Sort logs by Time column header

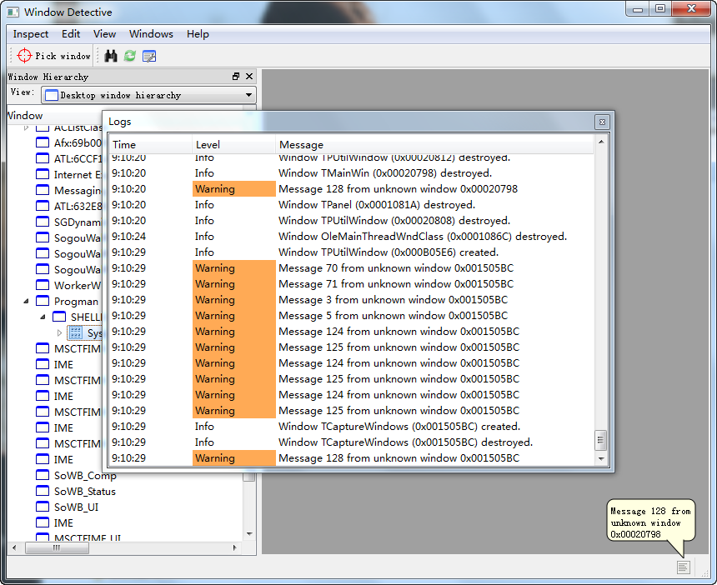(x=150, y=144)
